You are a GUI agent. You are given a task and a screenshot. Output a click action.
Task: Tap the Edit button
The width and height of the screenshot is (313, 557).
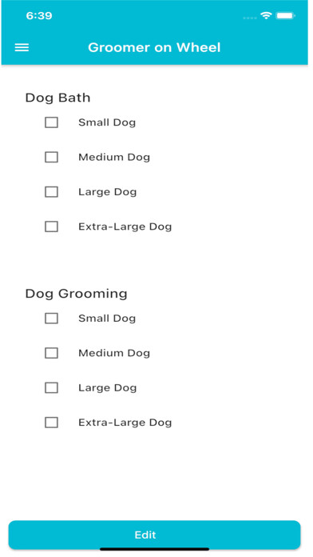click(x=155, y=535)
